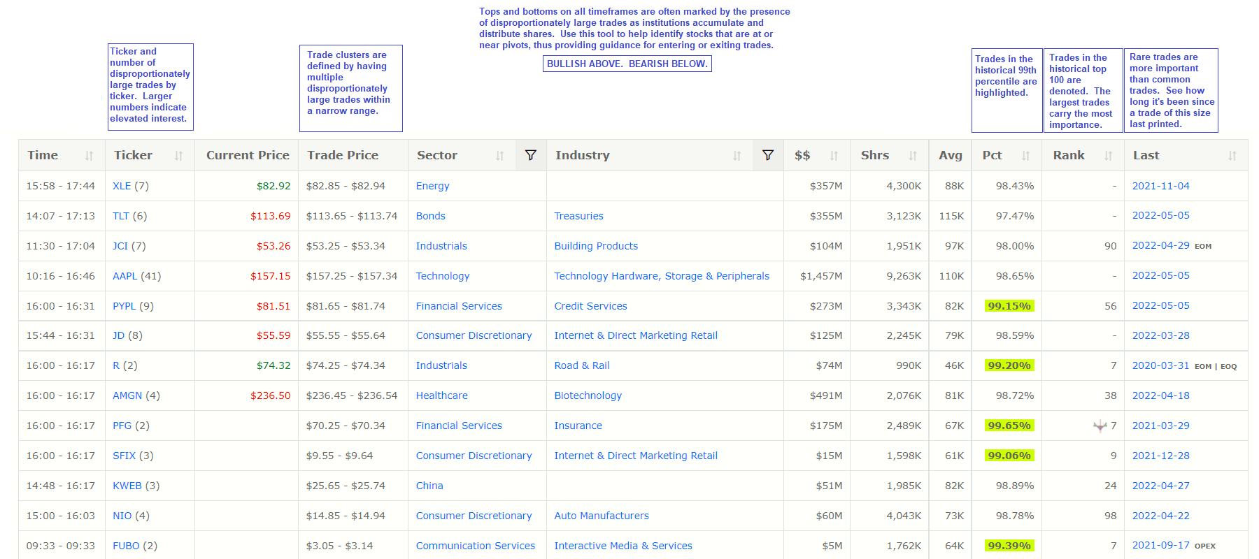Sort by Industry column arrows
Viewport: 1259px width, 559px height.
[737, 156]
